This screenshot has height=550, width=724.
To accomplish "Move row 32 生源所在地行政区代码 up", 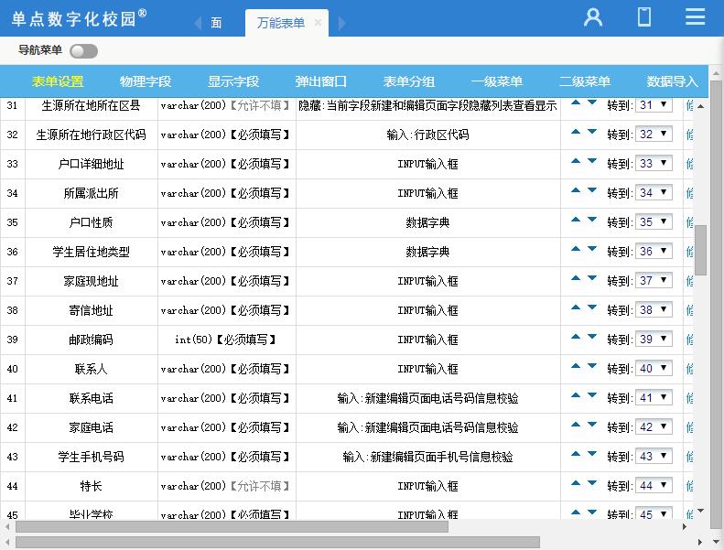I will pyautogui.click(x=576, y=132).
